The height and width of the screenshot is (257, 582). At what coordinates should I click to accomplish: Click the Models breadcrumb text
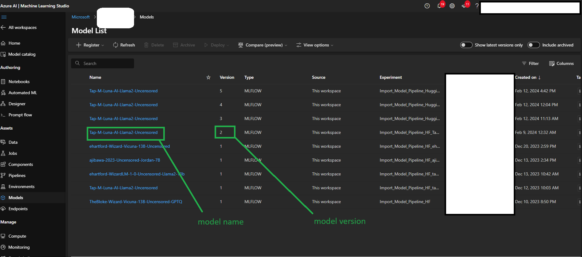147,17
